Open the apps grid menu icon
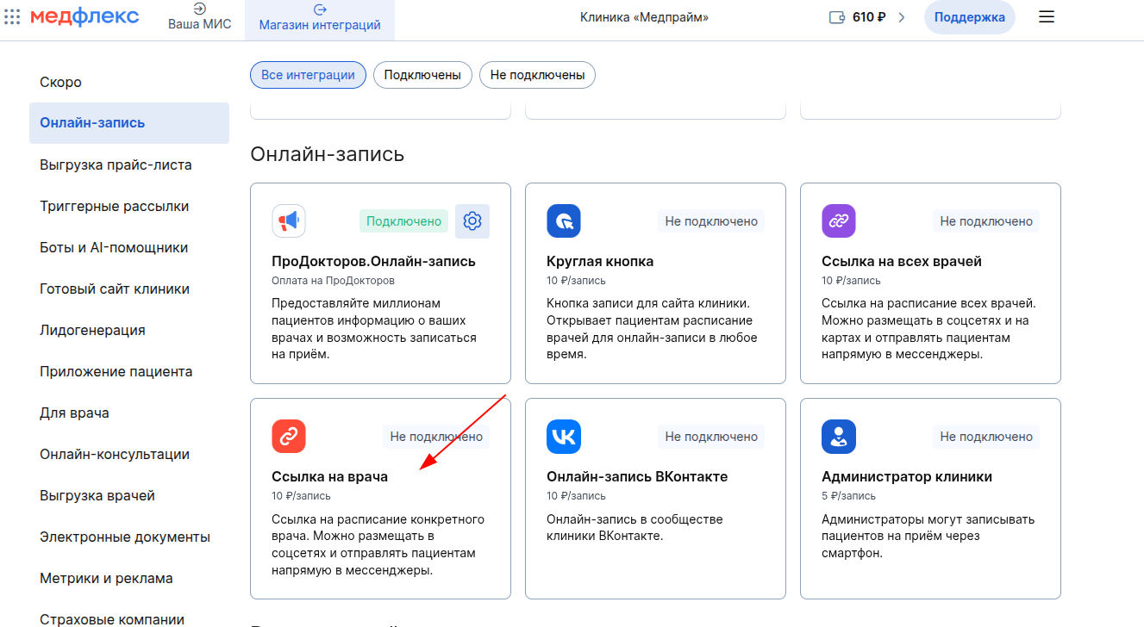The width and height of the screenshot is (1144, 627). click(x=12, y=17)
